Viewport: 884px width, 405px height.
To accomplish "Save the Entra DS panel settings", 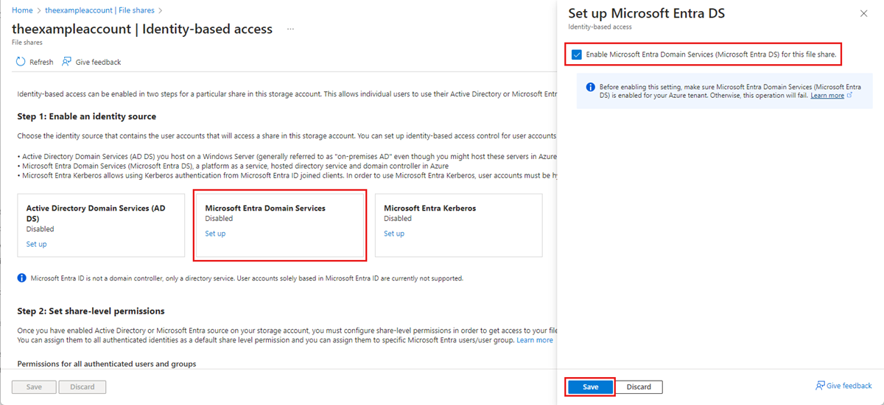I will [590, 387].
